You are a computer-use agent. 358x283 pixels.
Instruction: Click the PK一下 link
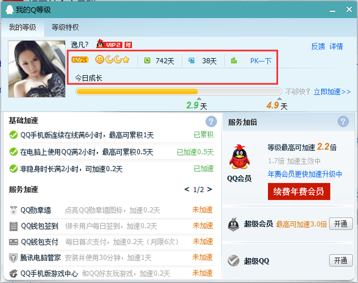pyautogui.click(x=261, y=61)
